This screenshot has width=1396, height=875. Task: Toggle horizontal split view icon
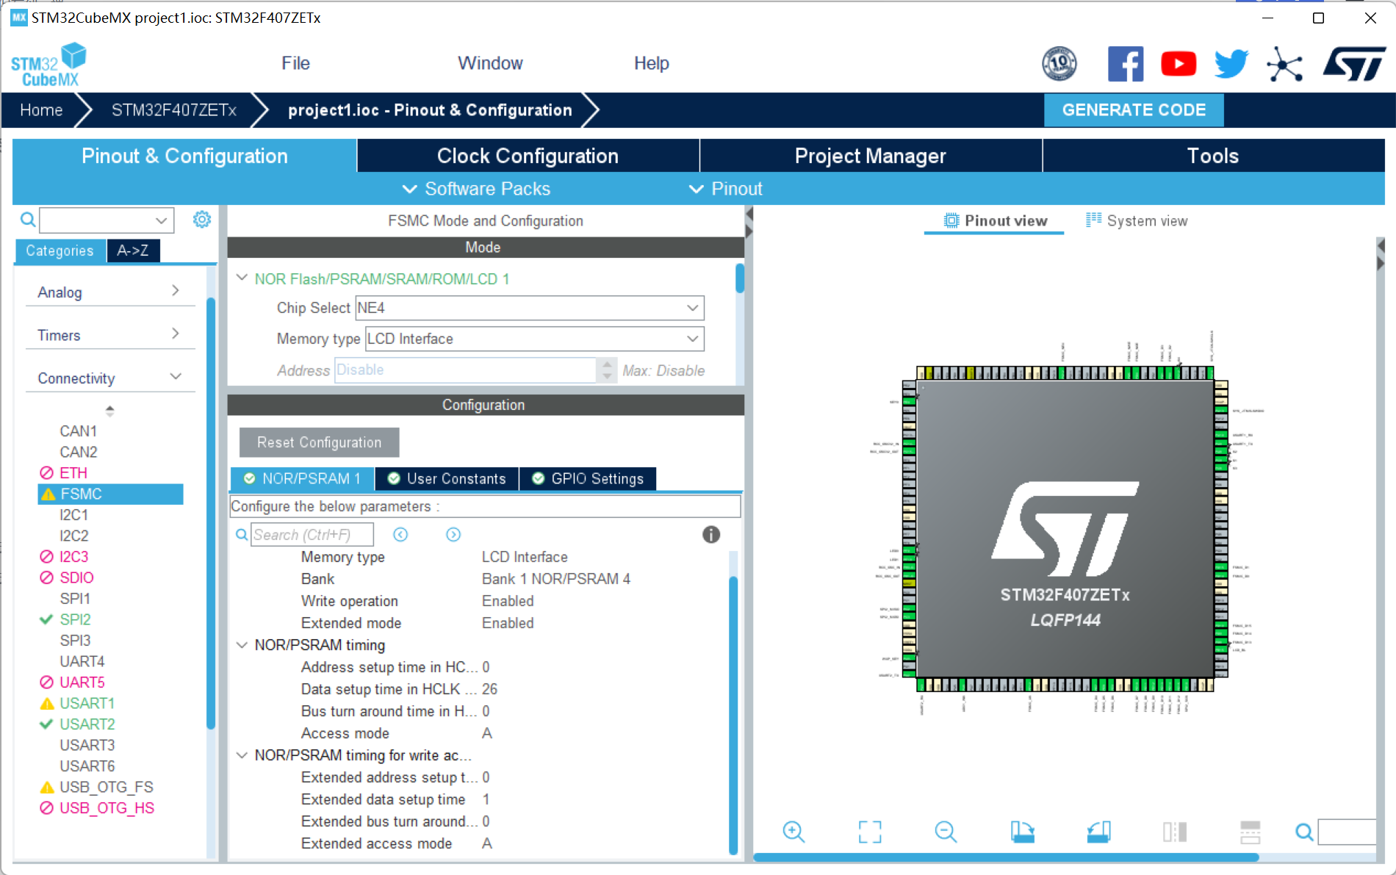pos(1250,832)
